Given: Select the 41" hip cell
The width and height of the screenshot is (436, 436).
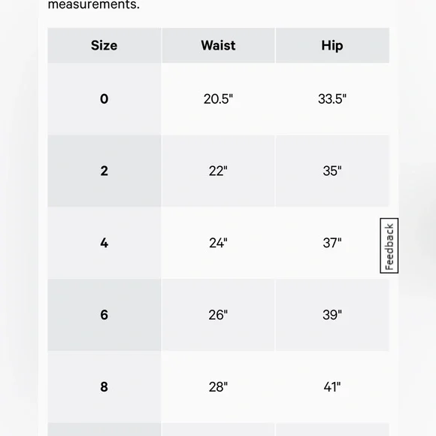Looking at the screenshot, I should point(332,387).
